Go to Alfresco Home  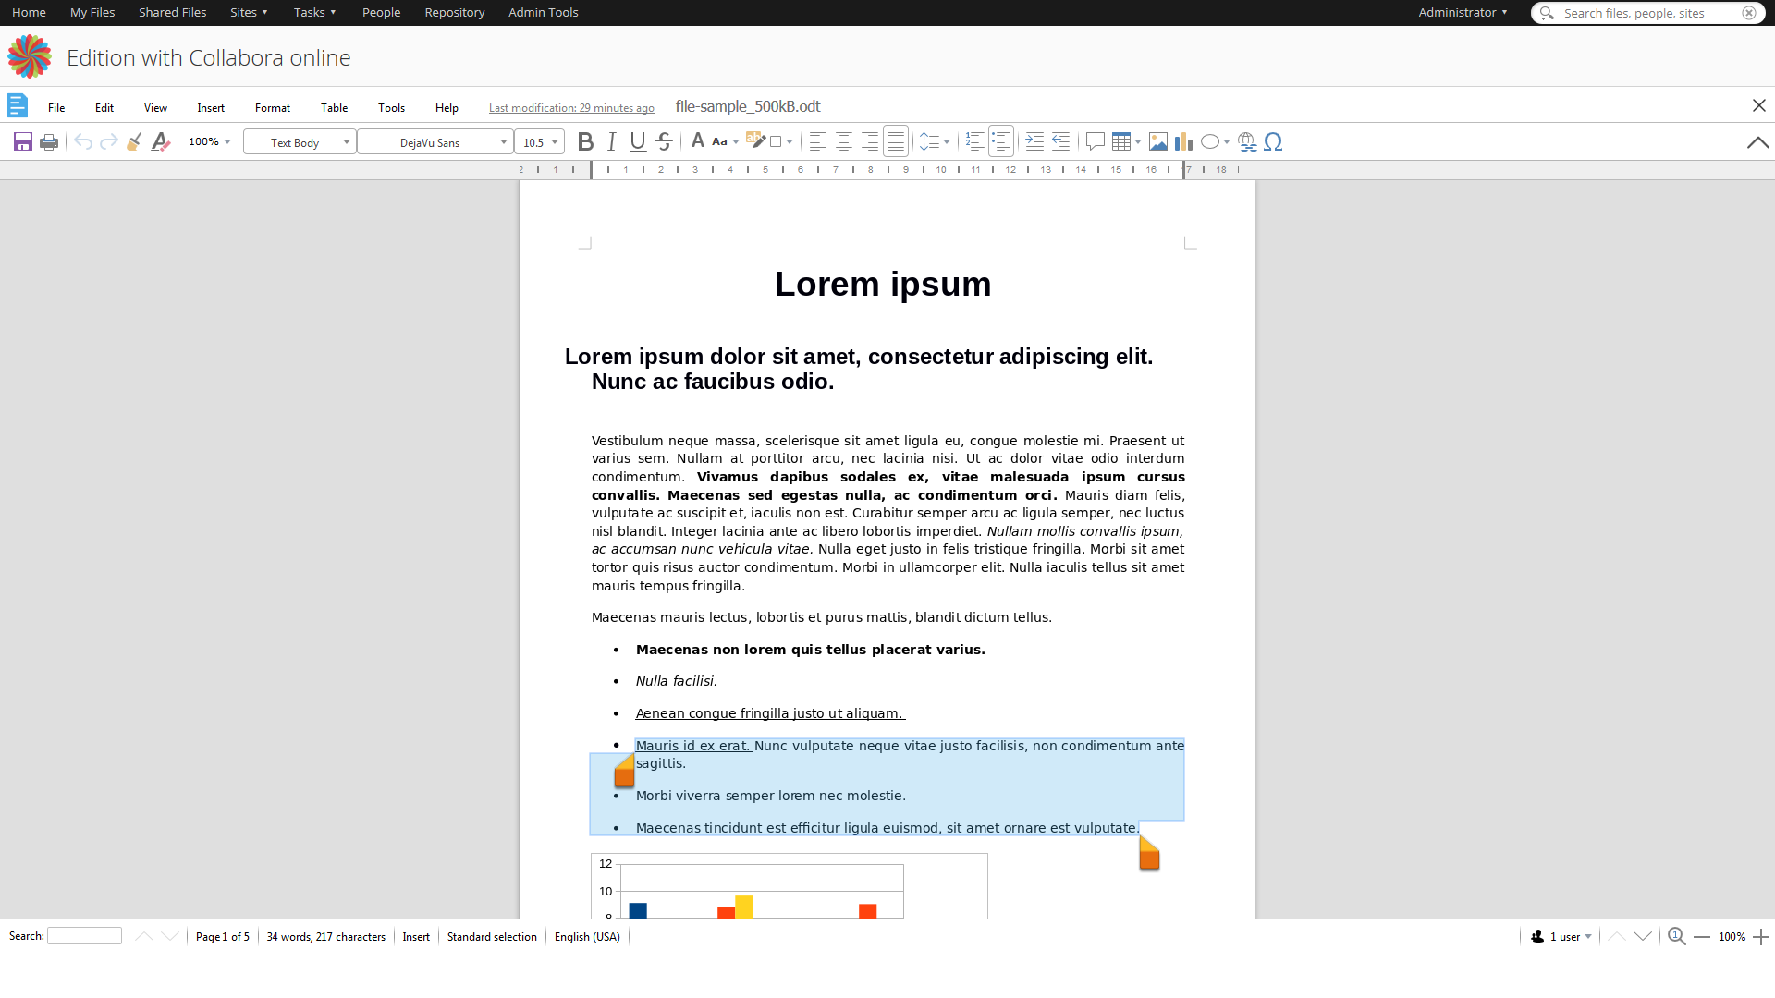29,12
